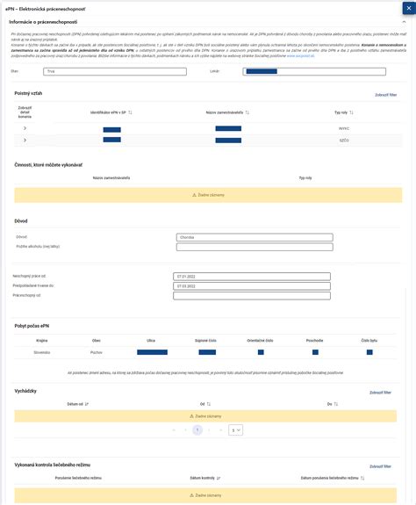
Task: Click the Práceneschopný od date field
Action: (252, 296)
